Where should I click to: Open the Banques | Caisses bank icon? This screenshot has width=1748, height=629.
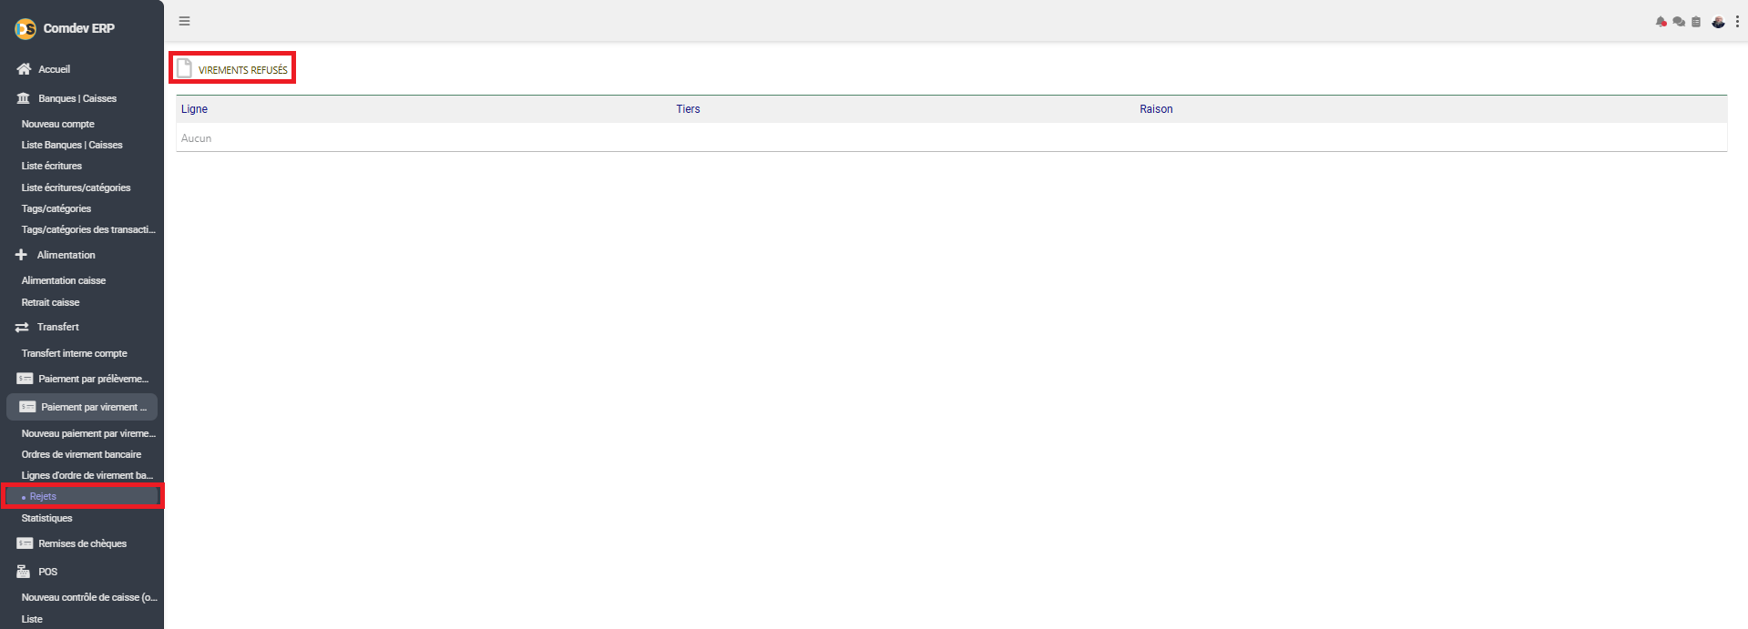coord(24,98)
